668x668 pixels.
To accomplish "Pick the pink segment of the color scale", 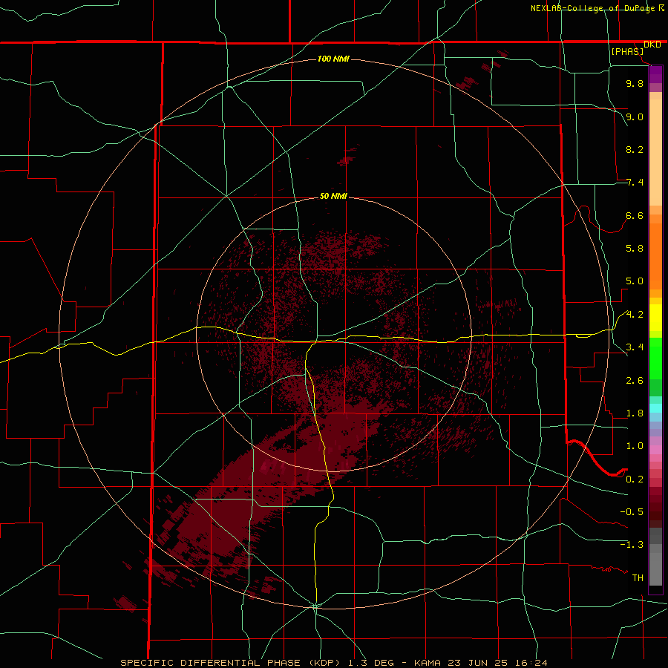I will pos(655,450).
